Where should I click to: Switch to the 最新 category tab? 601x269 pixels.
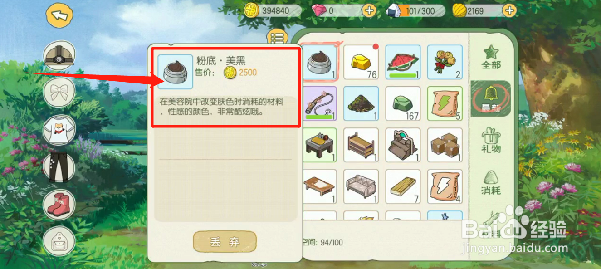tap(491, 98)
